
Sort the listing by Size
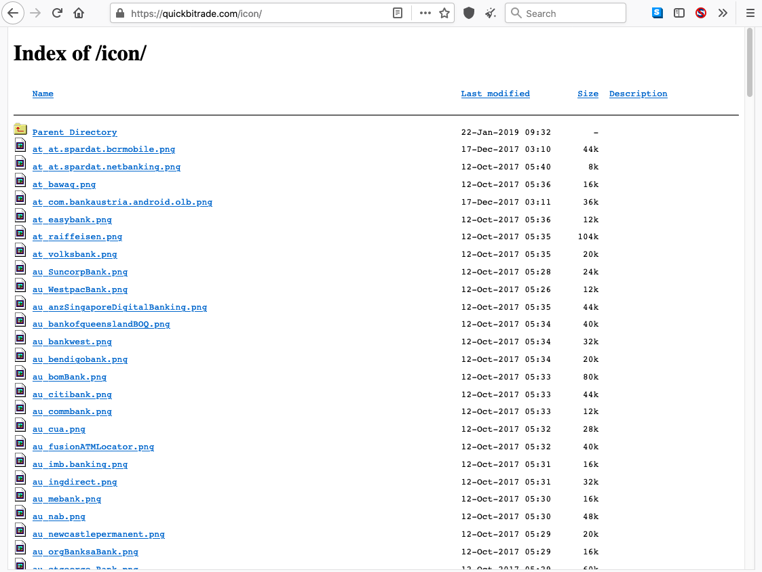(588, 94)
